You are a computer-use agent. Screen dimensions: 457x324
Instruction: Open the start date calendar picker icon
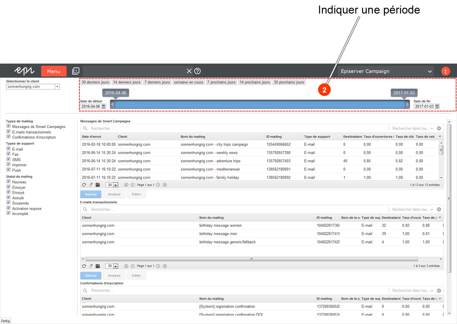[104, 106]
